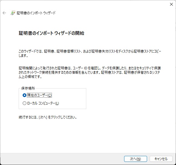Click the 証明書のインポート ウィザード title text

click(x=36, y=13)
